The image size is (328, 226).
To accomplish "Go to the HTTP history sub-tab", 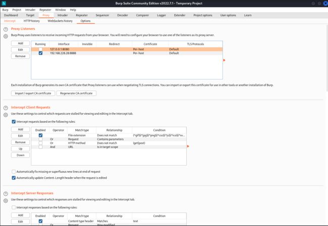I will [32, 21].
